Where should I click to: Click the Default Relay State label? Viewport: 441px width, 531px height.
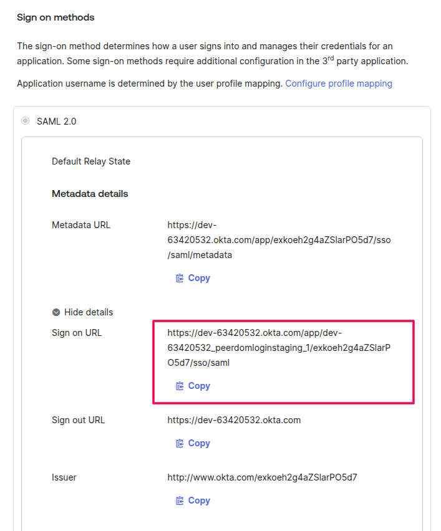[x=91, y=161]
